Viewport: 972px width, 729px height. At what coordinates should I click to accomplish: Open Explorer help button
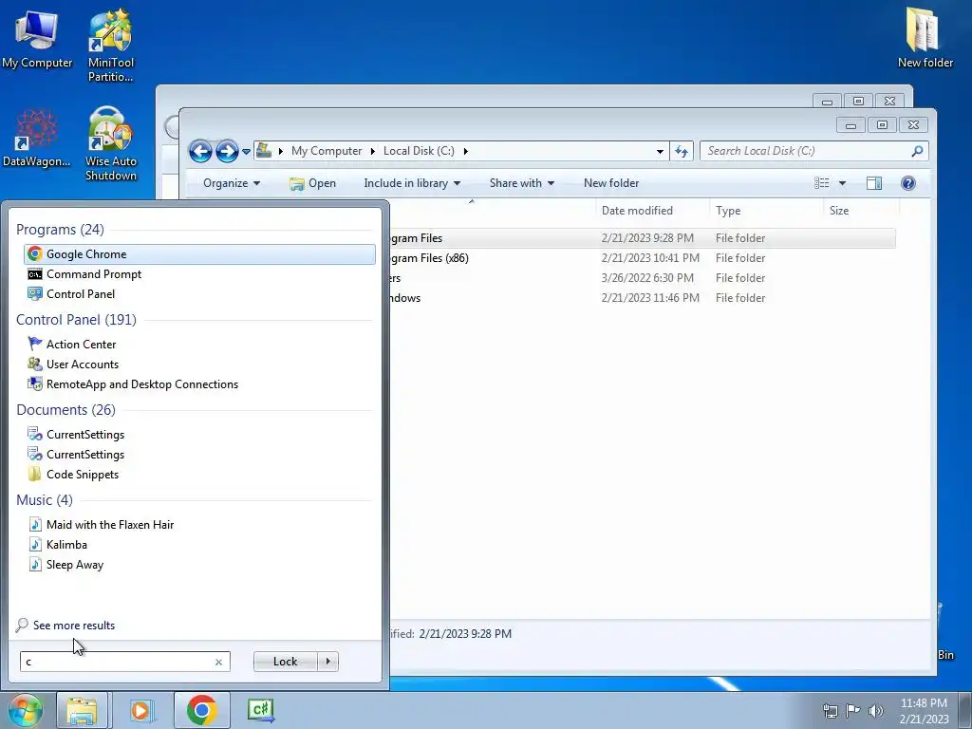click(x=908, y=183)
